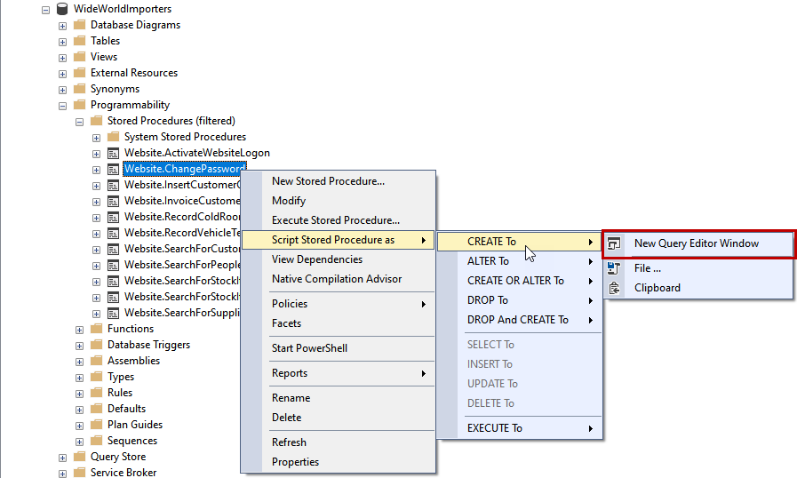This screenshot has height=478, width=797.
Task: Open the DROP To submenu
Action: coord(520,300)
